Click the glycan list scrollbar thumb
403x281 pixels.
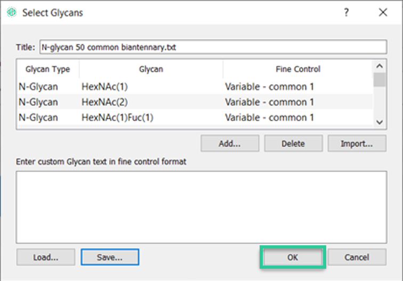pyautogui.click(x=380, y=79)
